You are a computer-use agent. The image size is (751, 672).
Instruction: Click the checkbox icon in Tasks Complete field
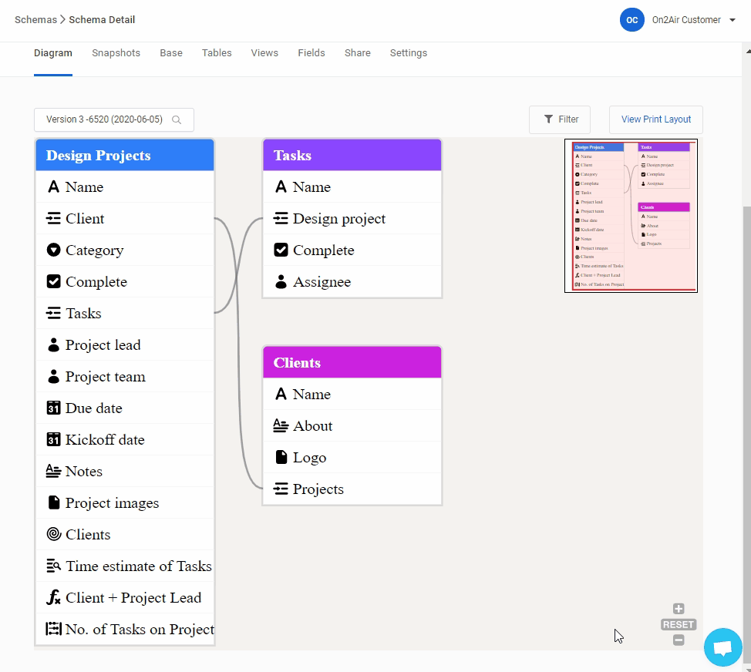coord(281,250)
